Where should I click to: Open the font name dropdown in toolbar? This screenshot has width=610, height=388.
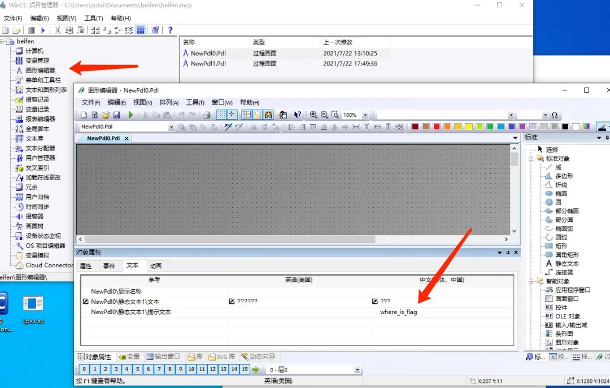pyautogui.click(x=511, y=115)
